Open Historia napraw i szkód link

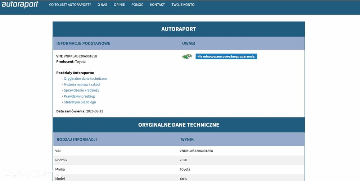tap(82, 84)
